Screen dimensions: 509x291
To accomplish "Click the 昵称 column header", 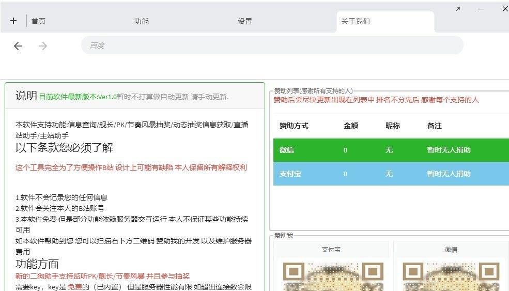I will click(392, 126).
